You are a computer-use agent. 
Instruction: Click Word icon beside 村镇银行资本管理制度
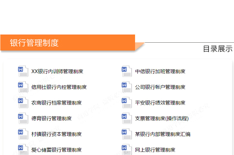[x=23, y=134]
